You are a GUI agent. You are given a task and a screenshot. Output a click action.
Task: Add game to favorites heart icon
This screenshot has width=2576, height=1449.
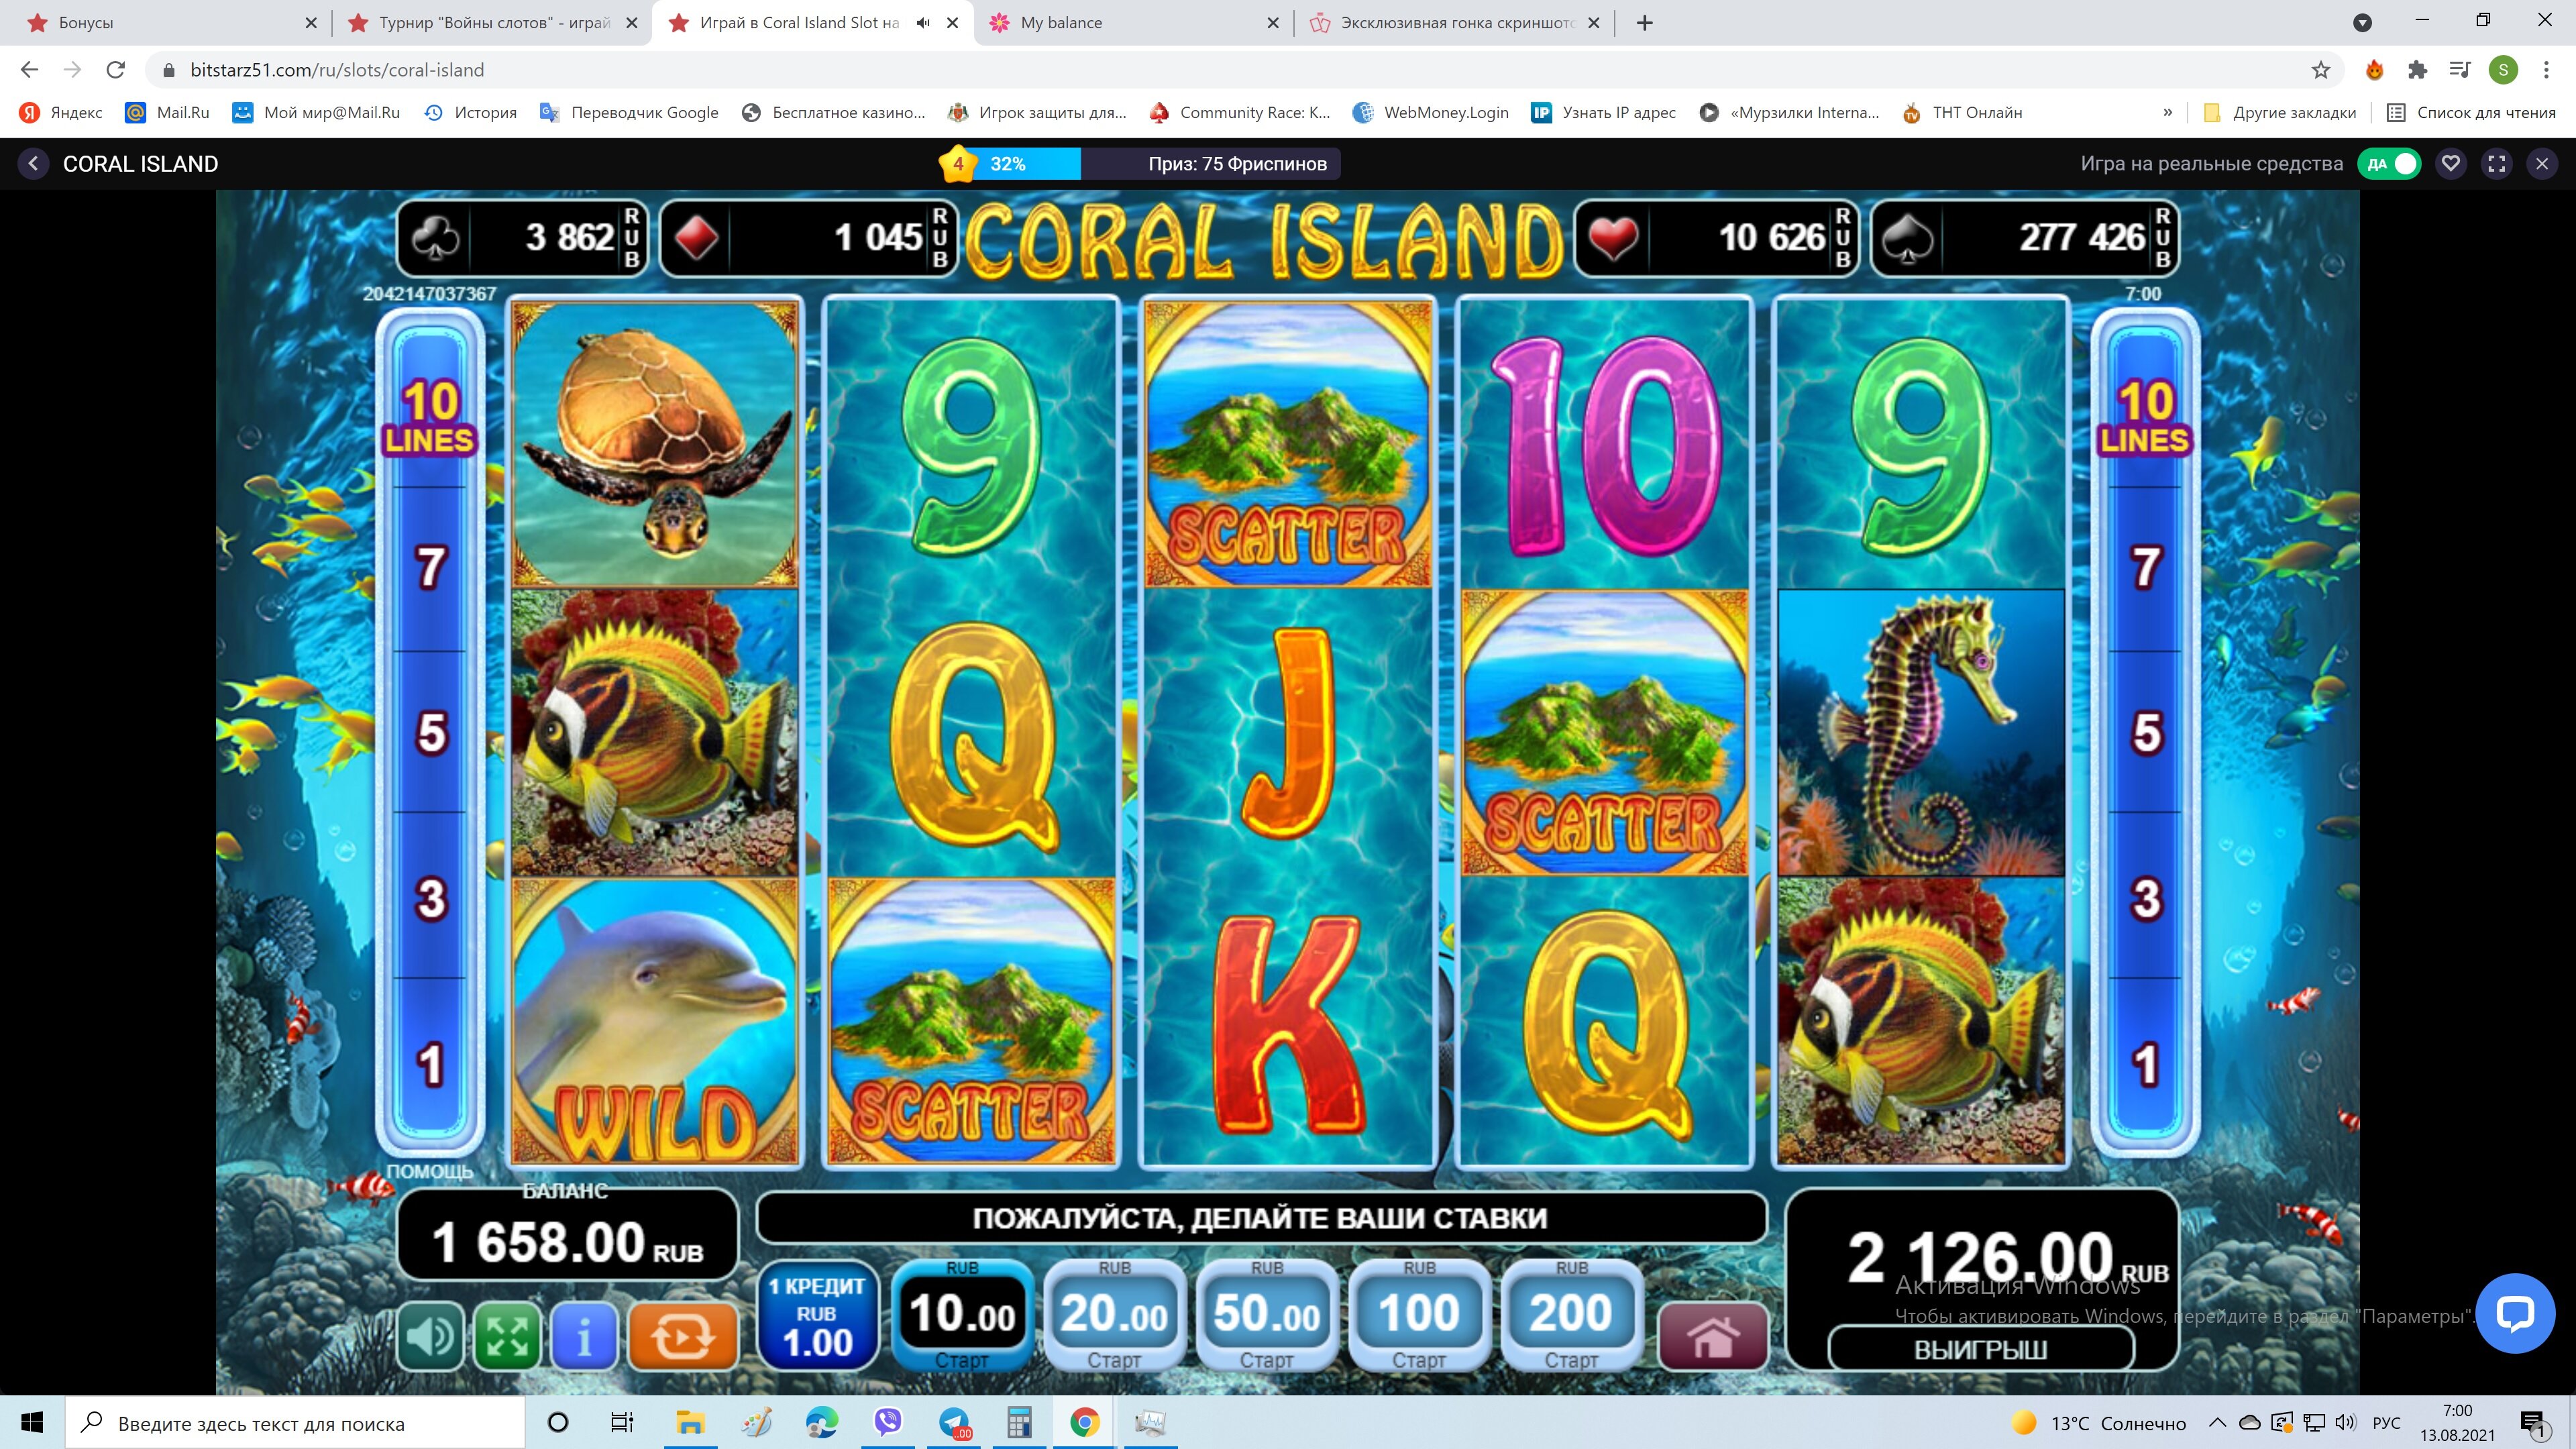(2450, 164)
